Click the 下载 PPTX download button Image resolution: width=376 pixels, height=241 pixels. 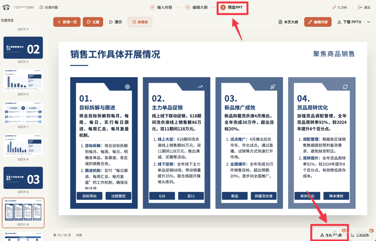(x=349, y=22)
